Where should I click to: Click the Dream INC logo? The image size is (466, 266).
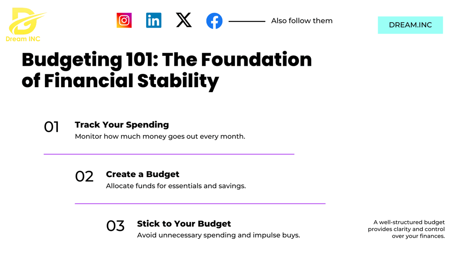click(x=25, y=25)
